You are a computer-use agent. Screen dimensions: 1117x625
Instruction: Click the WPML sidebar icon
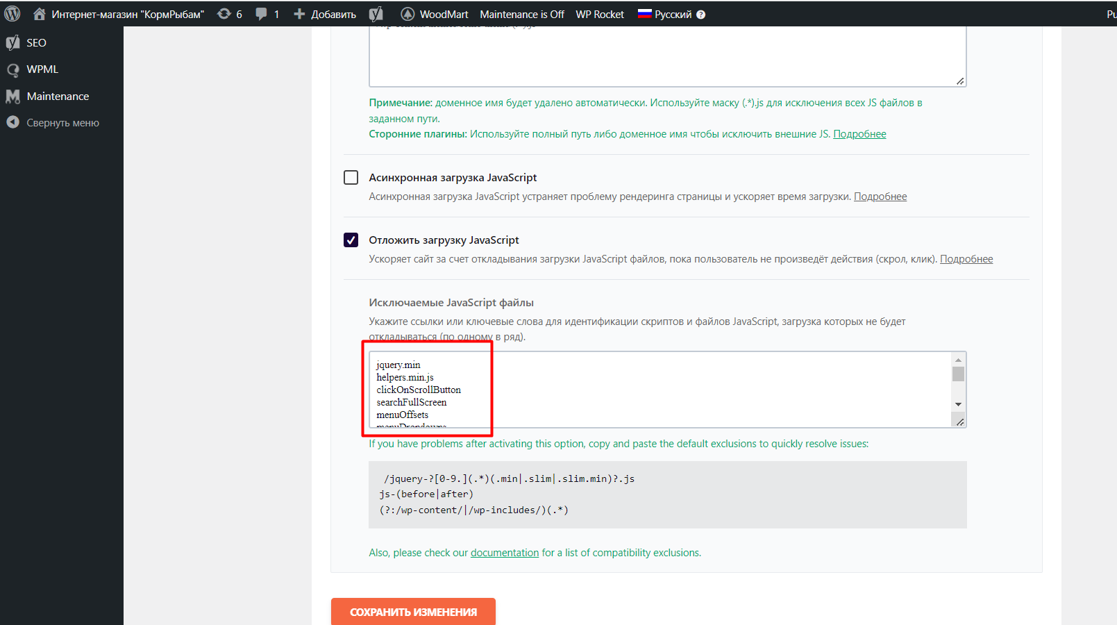12,69
